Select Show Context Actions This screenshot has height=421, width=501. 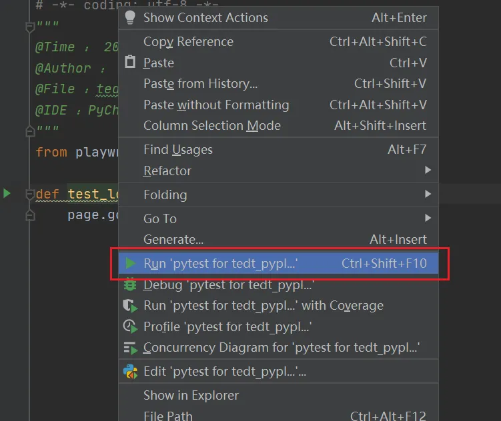(278, 17)
